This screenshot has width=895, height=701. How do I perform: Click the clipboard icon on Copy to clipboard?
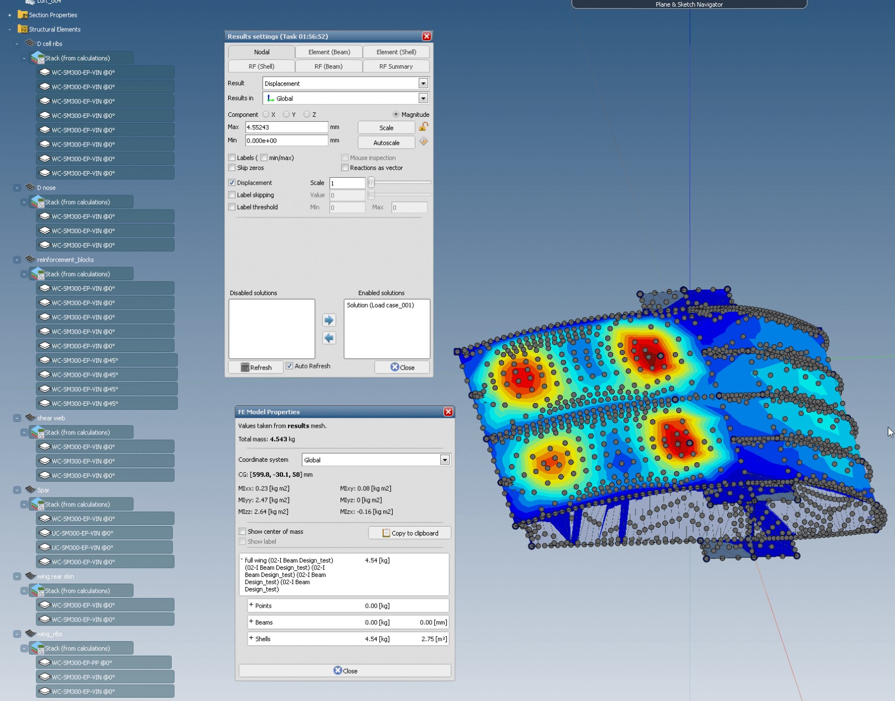(x=386, y=533)
